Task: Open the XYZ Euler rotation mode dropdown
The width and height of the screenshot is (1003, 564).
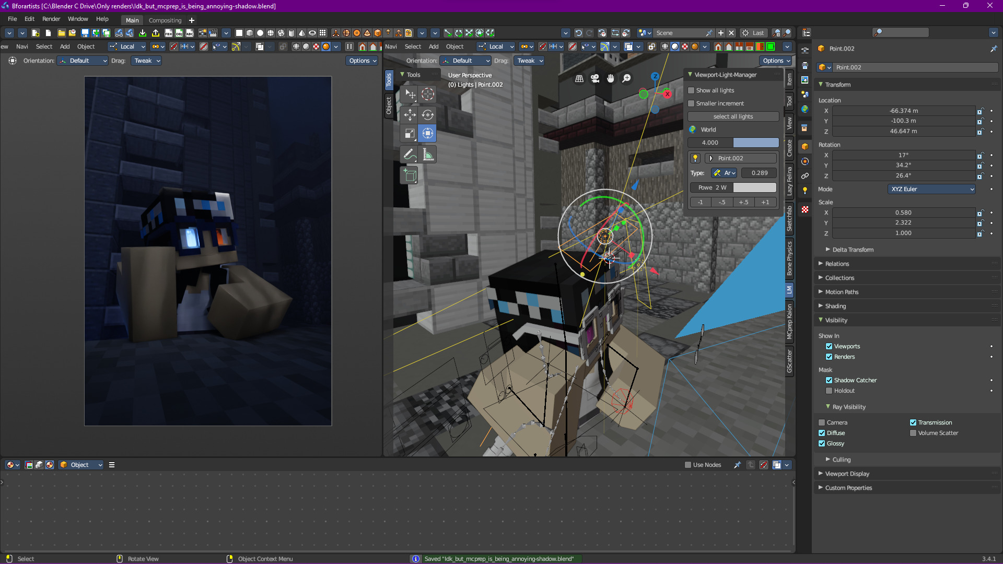Action: 932,189
